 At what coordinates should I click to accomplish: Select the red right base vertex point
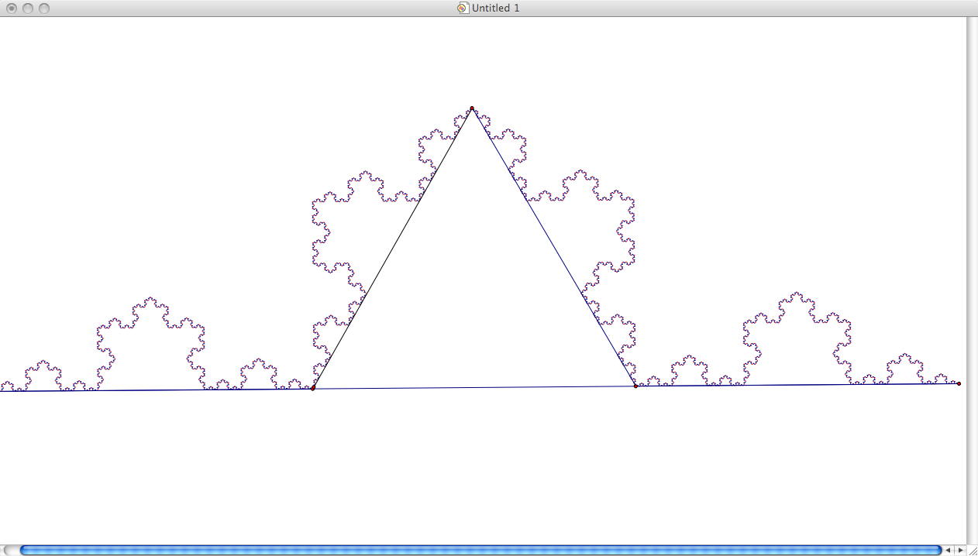pyautogui.click(x=635, y=385)
